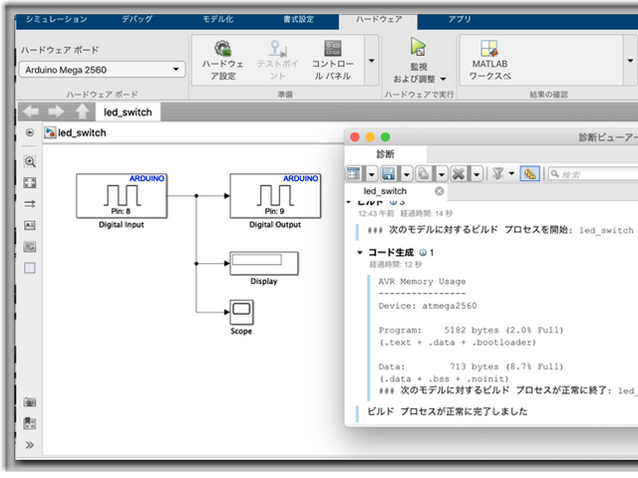
Task: Toggle the highlighted warnings grouping button
Action: (529, 174)
